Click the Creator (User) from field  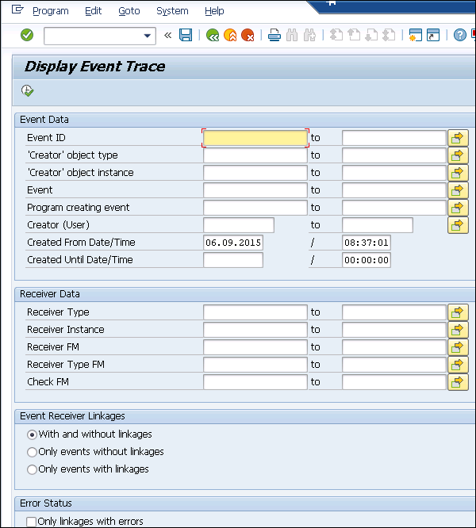[x=239, y=225]
